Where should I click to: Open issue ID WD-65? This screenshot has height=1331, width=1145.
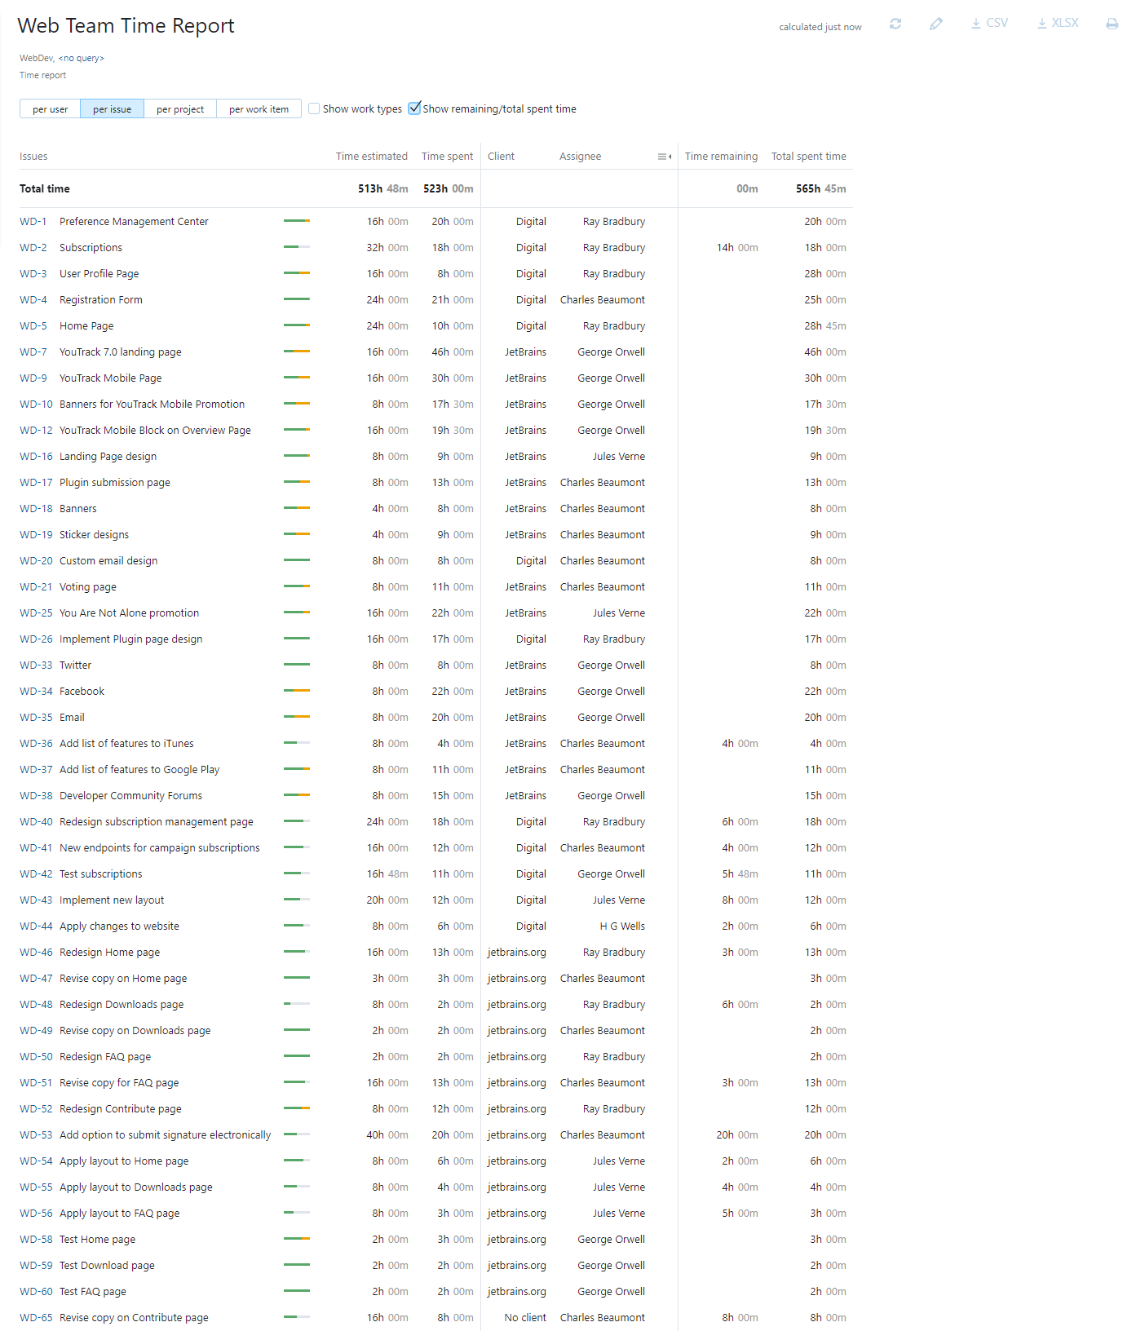point(36,1318)
